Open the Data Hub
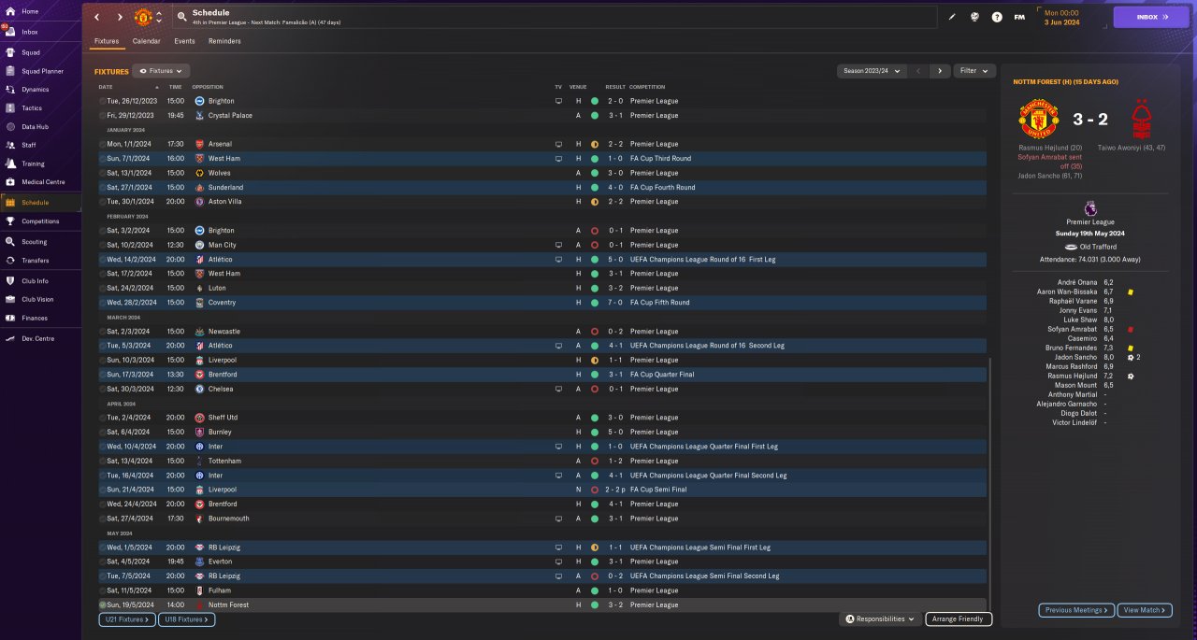This screenshot has width=1197, height=640. coord(40,126)
